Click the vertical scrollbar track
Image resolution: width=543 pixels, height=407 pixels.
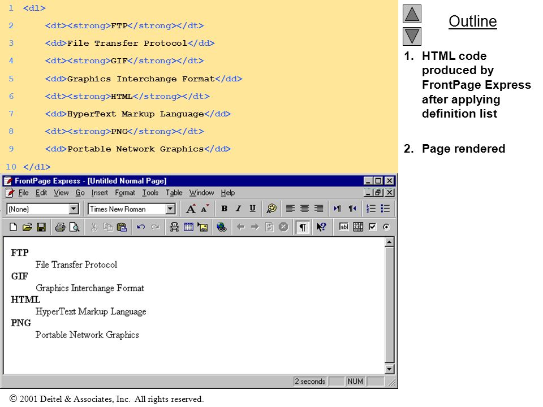(x=389, y=306)
